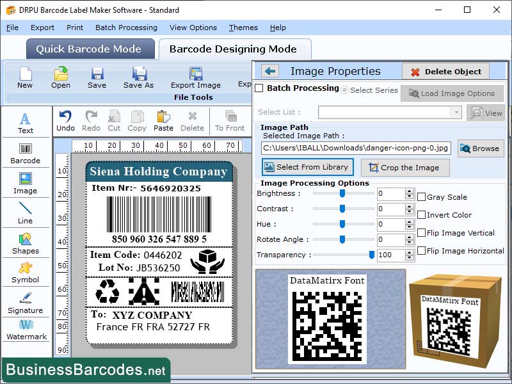Click the View button
This screenshot has width=512, height=384.
pos(486,113)
